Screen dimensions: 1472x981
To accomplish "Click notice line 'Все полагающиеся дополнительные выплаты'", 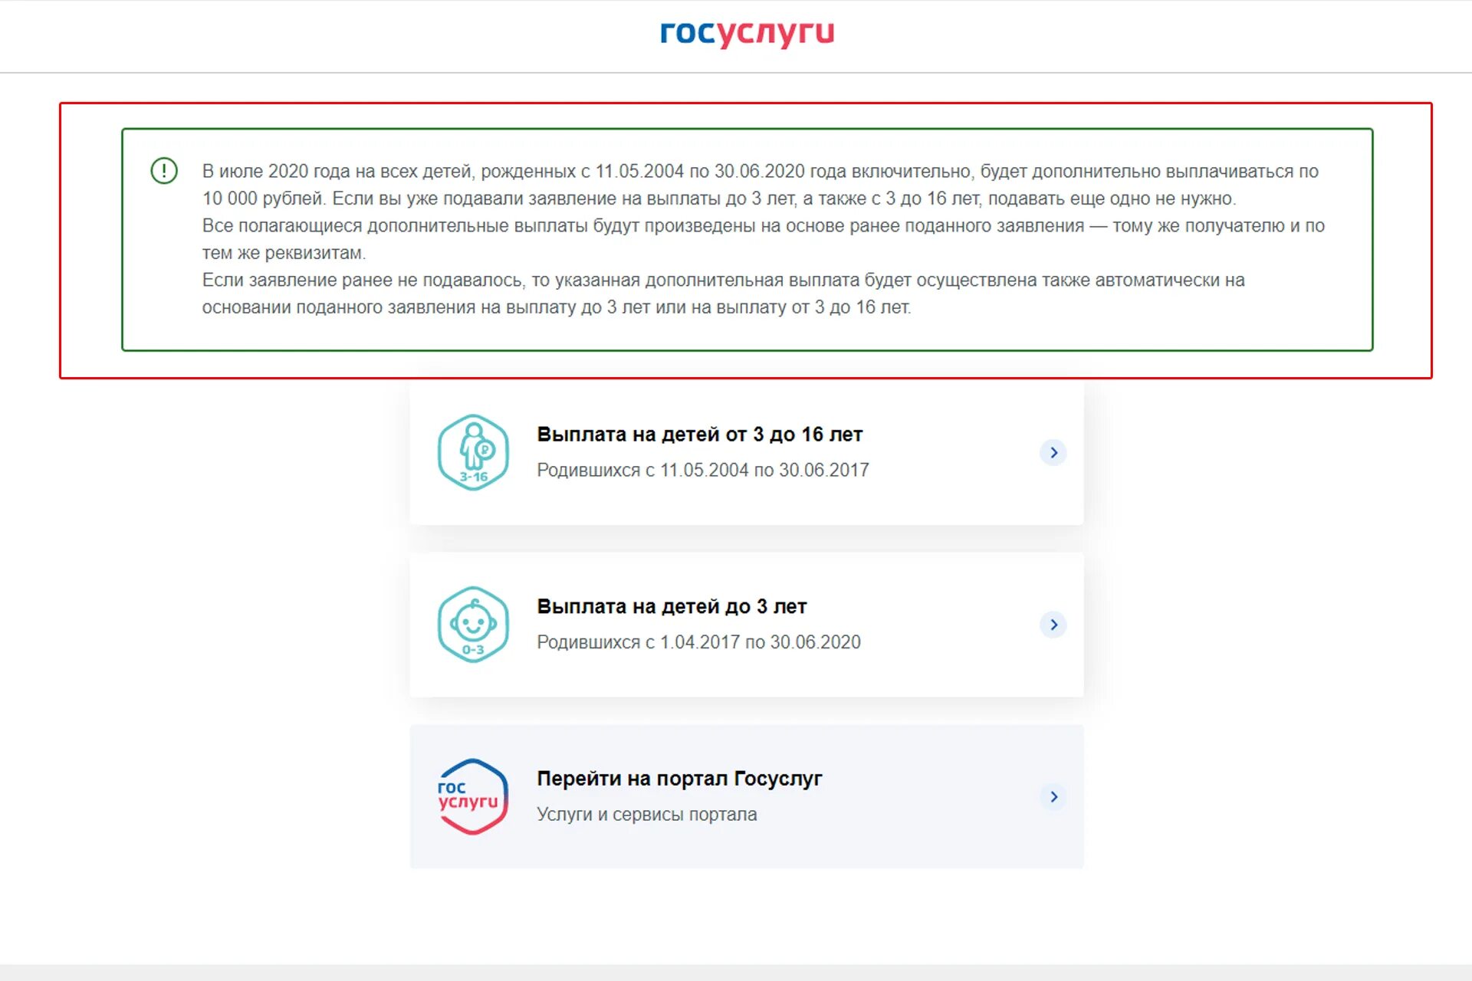I will (763, 225).
